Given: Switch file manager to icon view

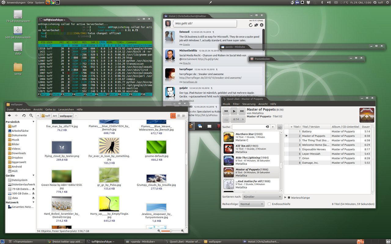Looking at the screenshot, I should tap(173, 116).
